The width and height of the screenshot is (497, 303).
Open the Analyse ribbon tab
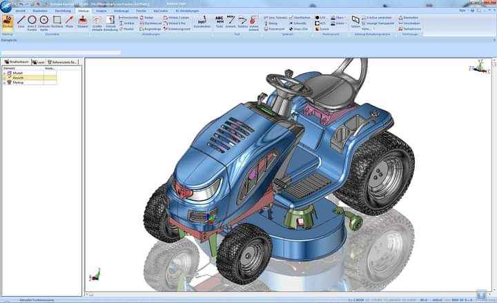102,11
